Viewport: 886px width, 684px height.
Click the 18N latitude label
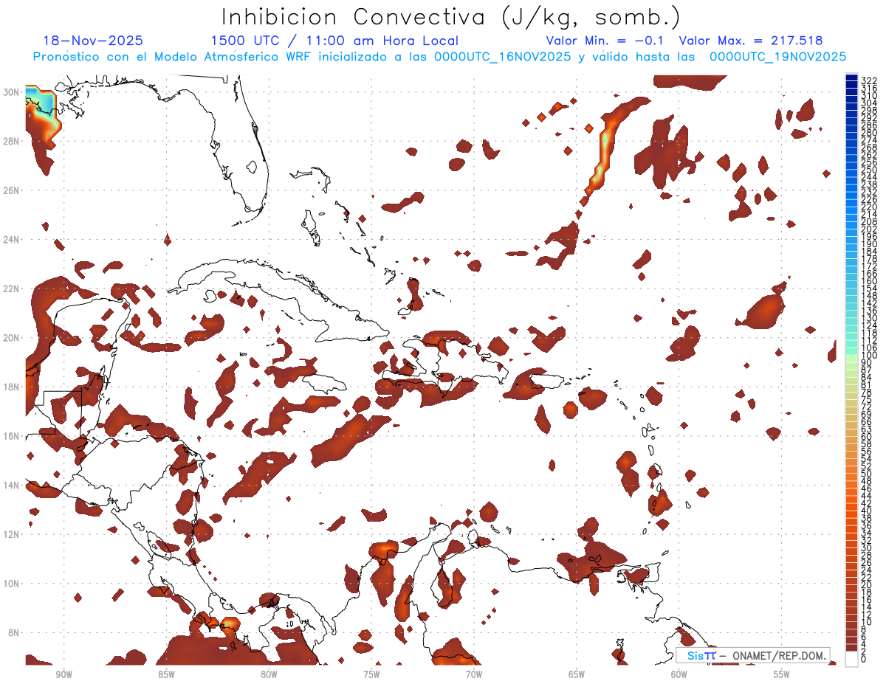[x=13, y=387]
